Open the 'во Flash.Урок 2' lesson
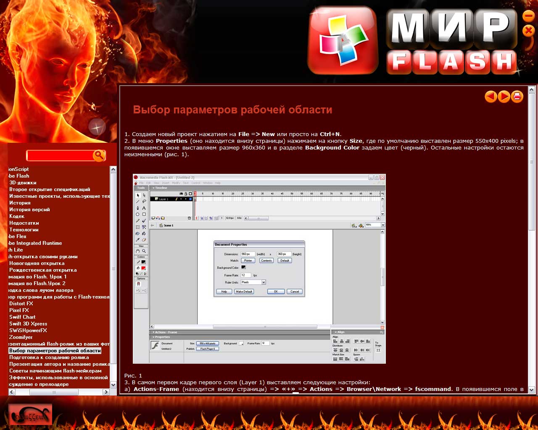The image size is (538, 430). pyautogui.click(x=37, y=283)
